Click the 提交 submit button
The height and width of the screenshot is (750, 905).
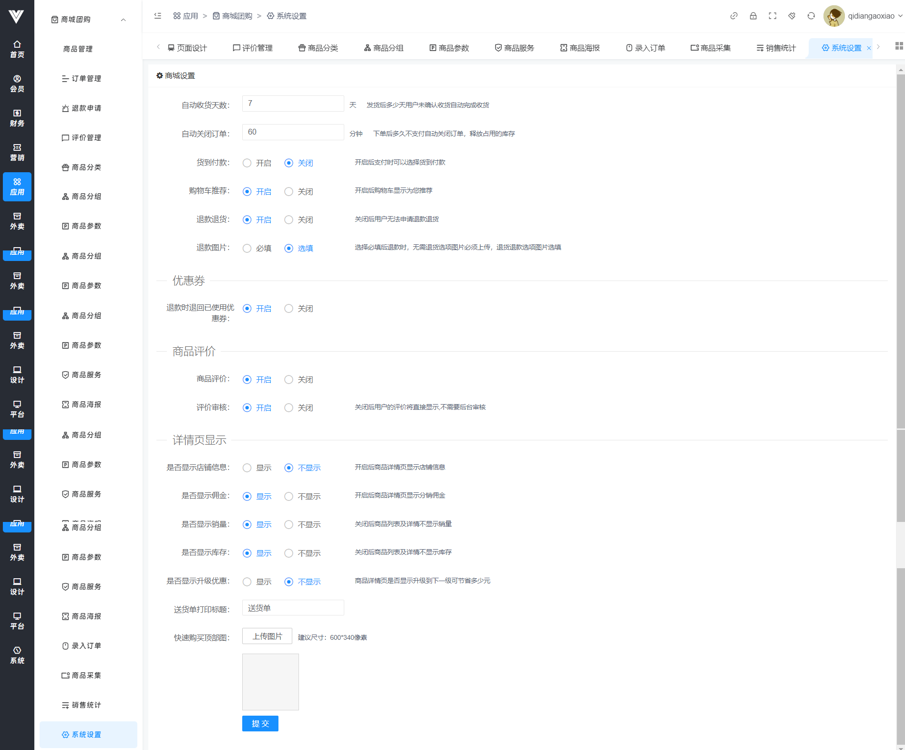click(x=260, y=724)
